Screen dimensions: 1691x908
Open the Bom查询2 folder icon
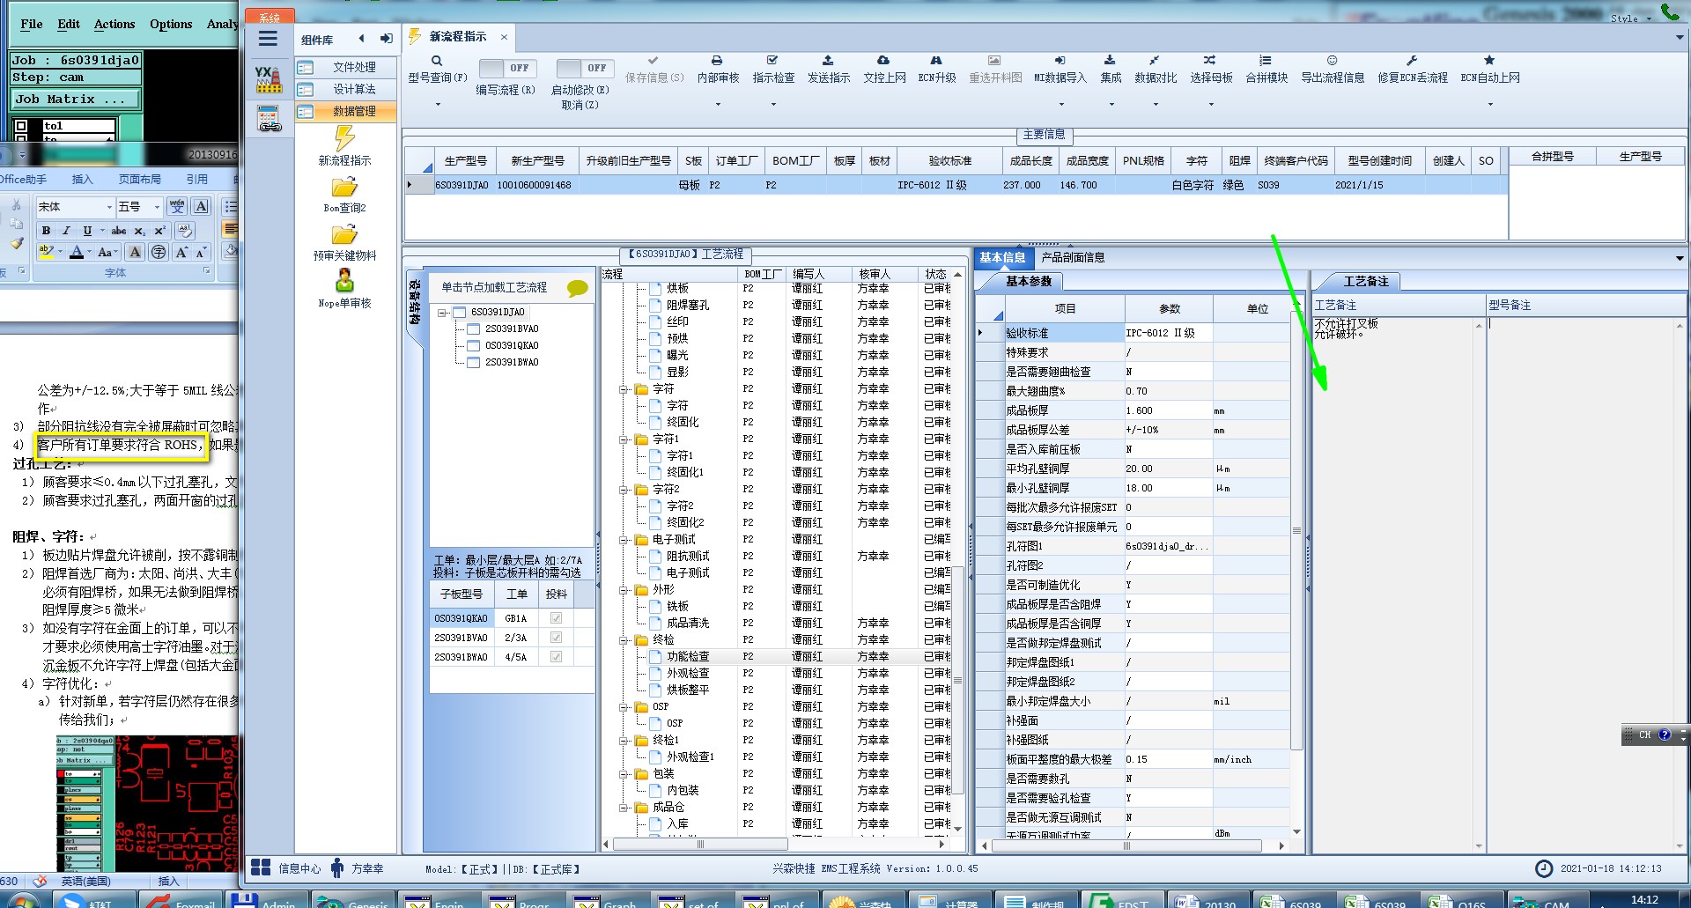[344, 188]
